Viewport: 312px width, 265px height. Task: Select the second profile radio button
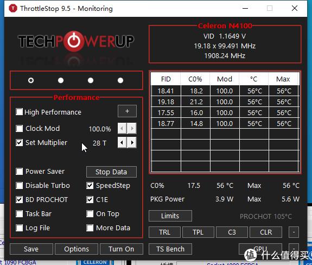pos(61,80)
